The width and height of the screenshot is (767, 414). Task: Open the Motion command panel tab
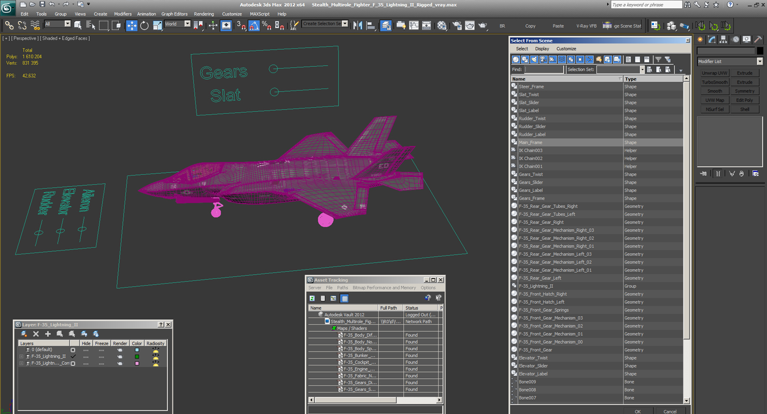[x=735, y=39]
